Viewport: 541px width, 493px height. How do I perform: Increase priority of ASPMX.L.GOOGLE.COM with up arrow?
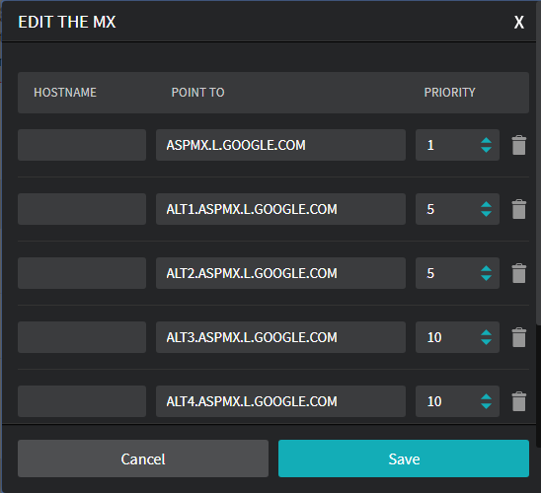(486, 141)
